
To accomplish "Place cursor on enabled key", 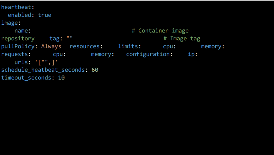I will [19, 15].
